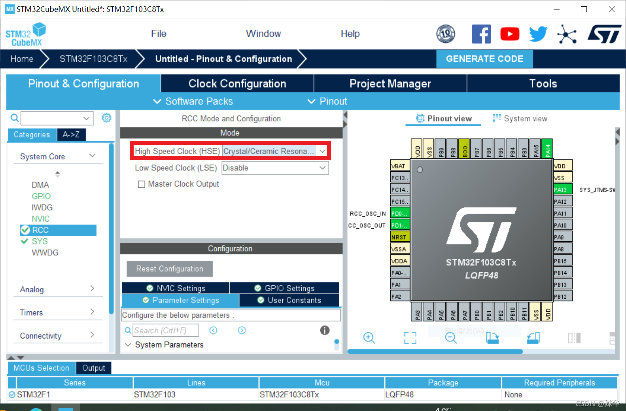
Task: Collapse the System Parameters group
Action: click(x=128, y=345)
